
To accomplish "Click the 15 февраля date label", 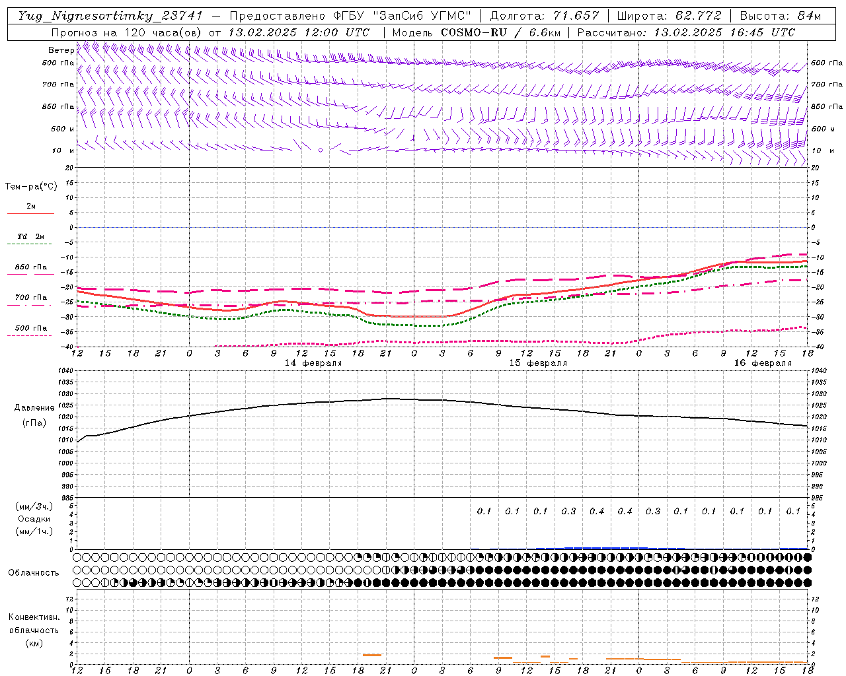I will coord(538,363).
